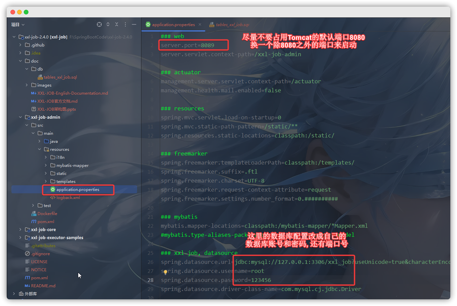Image resolution: width=457 pixels, height=306 pixels.
Task: Collapse the doc folder
Action: click(x=20, y=61)
